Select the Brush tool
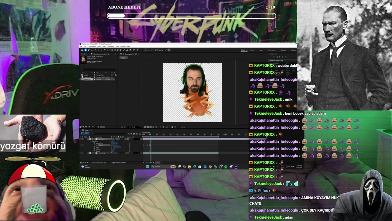Image resolution: width=392 pixels, height=221 pixels. click(x=124, y=50)
